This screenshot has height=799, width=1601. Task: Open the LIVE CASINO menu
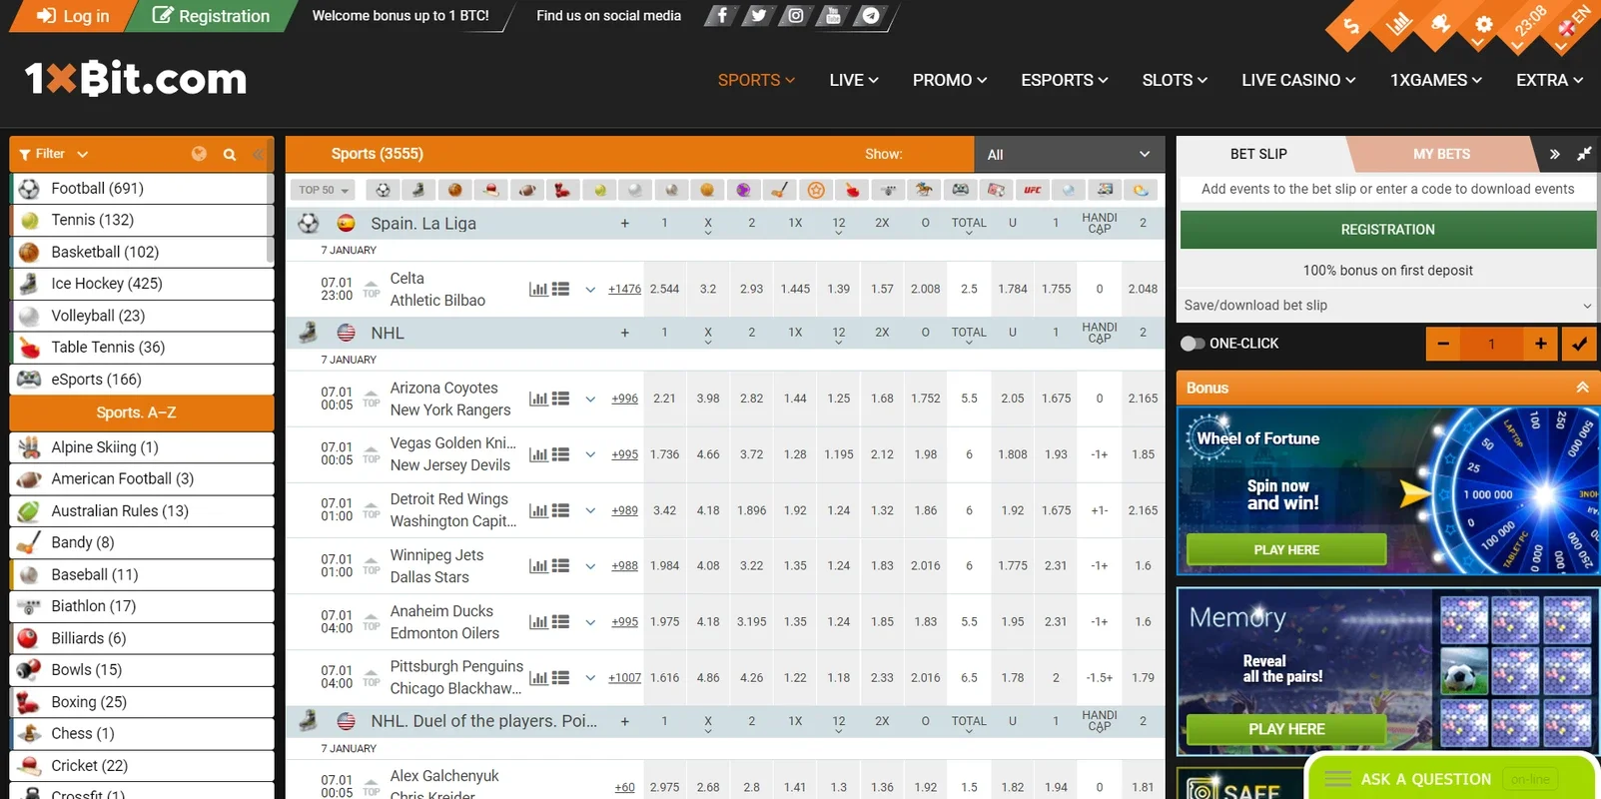point(1298,80)
